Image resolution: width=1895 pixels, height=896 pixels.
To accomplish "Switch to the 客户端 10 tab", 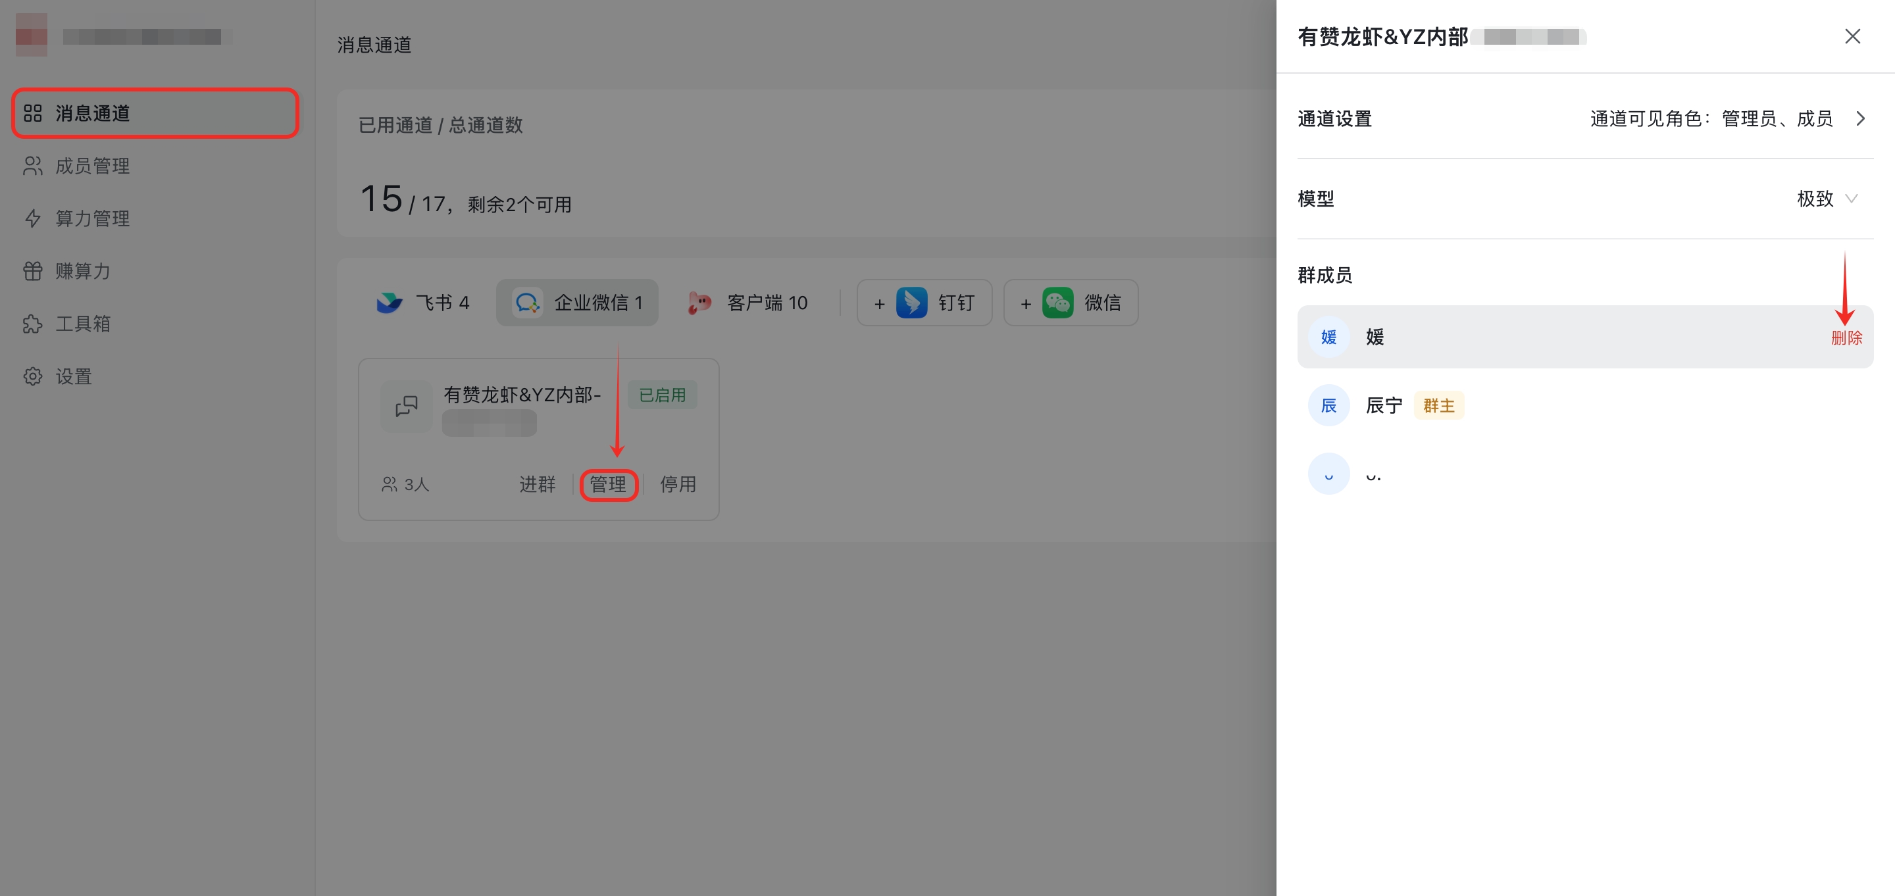I will [x=747, y=303].
